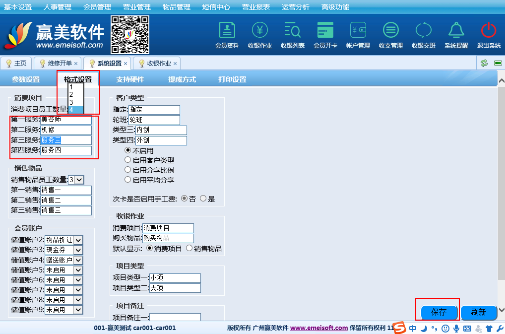Switch to the 打印设置 tab

point(232,79)
